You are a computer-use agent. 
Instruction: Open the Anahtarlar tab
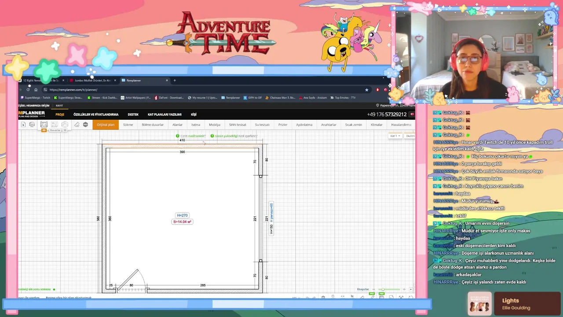point(329,125)
